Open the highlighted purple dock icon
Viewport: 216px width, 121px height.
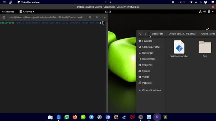pos(157,117)
